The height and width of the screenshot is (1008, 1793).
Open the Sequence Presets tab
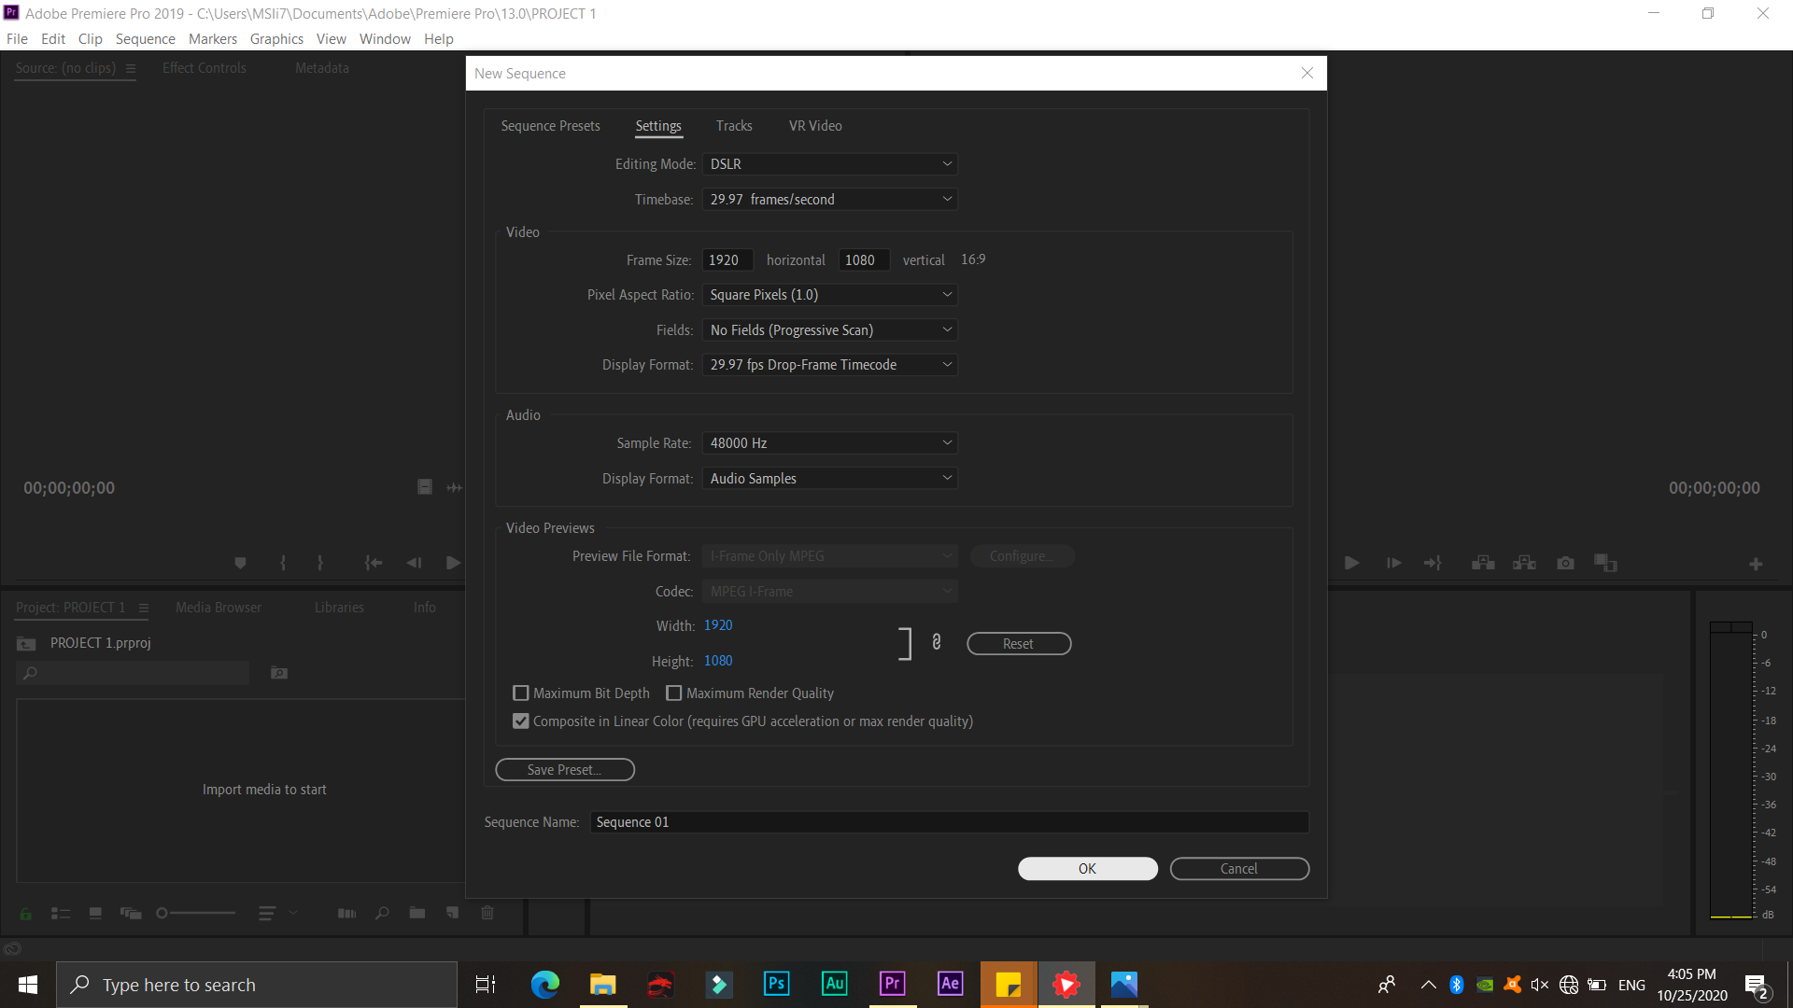point(550,126)
